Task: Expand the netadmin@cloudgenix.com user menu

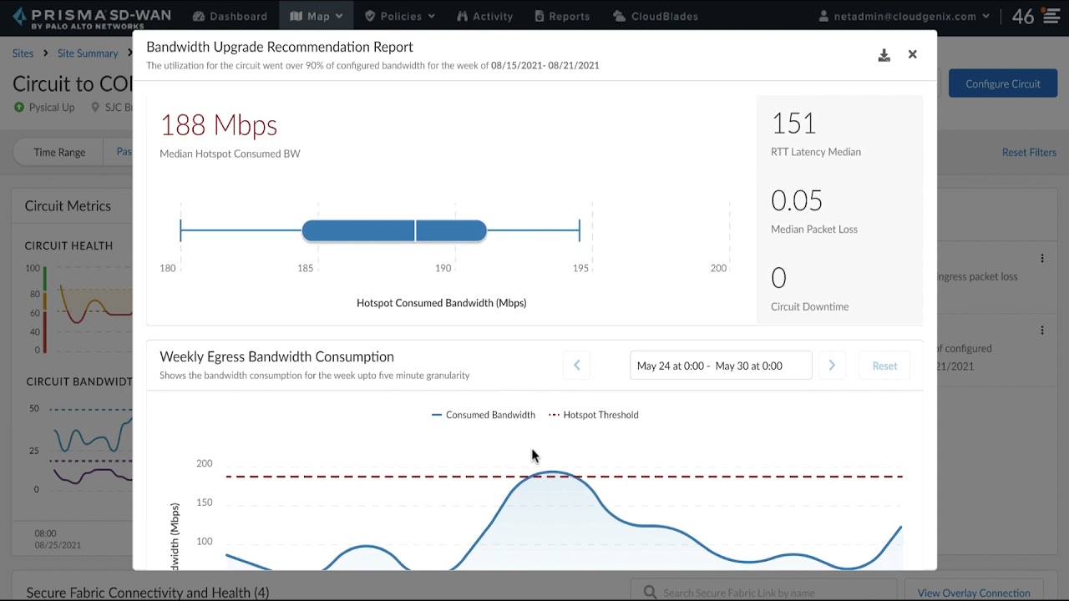Action: [904, 16]
